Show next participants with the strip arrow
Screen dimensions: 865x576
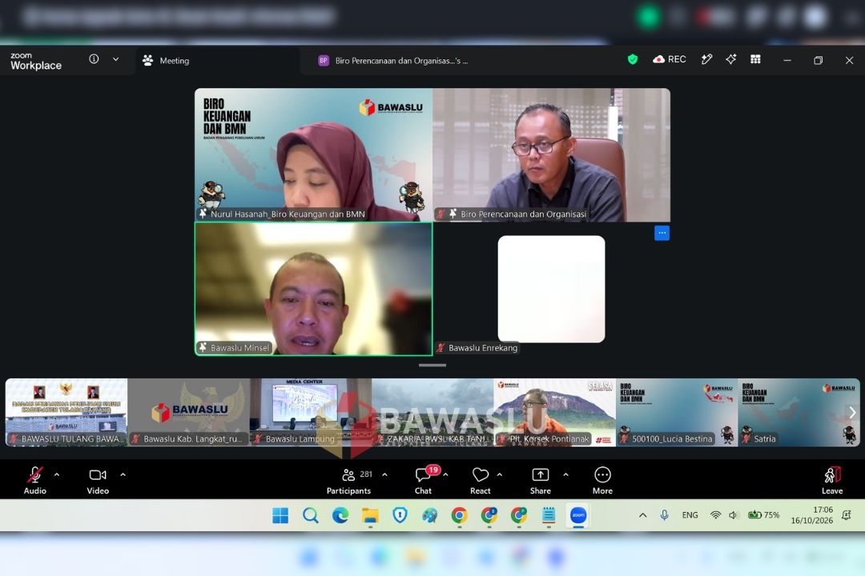pos(852,412)
